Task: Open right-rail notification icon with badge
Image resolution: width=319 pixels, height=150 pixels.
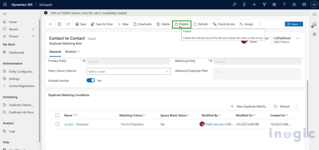Action: 314,24
